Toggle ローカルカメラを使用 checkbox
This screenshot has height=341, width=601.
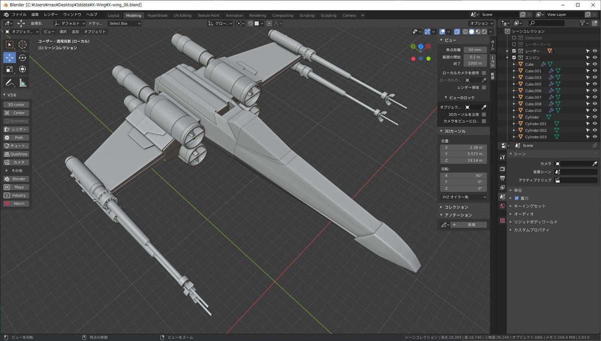point(484,72)
